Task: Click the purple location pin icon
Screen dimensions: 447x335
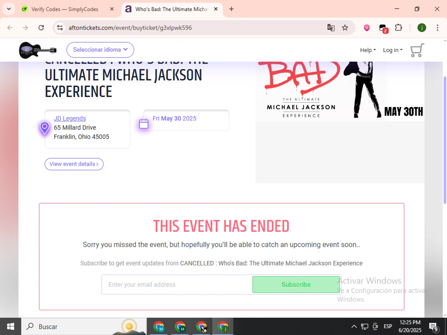Action: pos(44,128)
